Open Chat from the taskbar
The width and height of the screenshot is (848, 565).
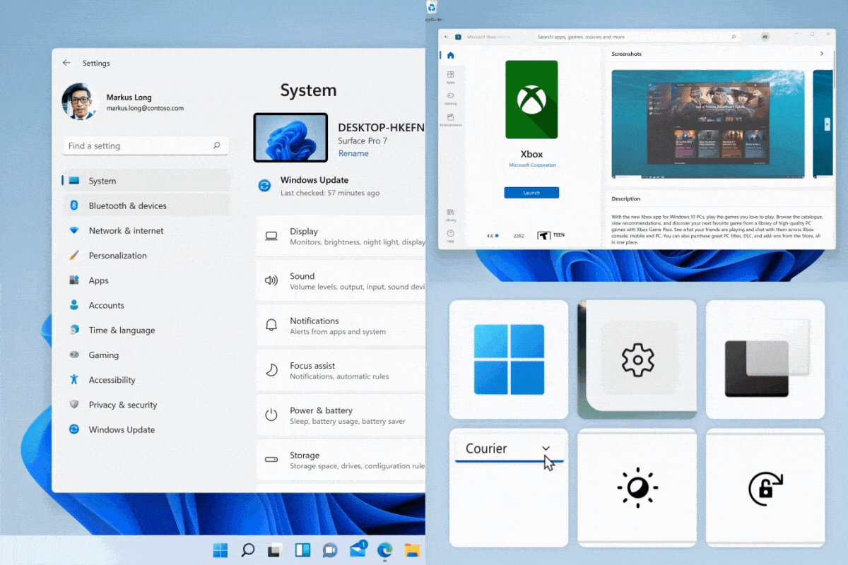[x=330, y=550]
